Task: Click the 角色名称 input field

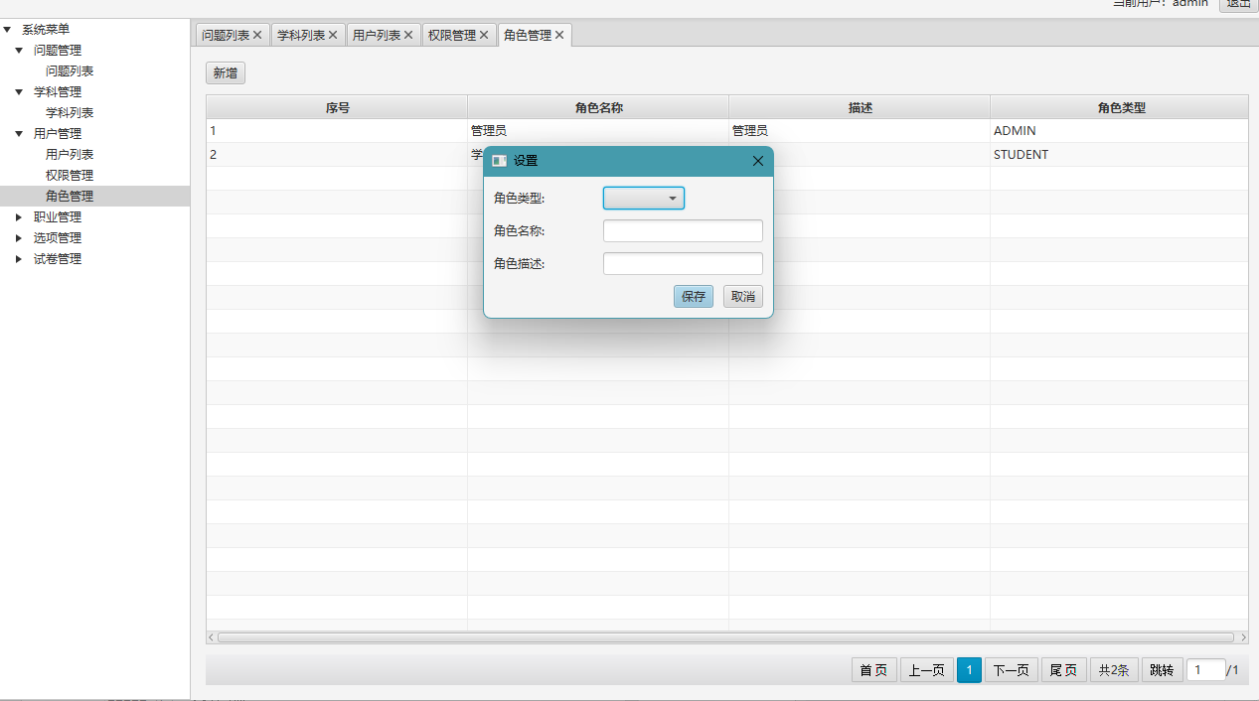Action: pos(683,231)
